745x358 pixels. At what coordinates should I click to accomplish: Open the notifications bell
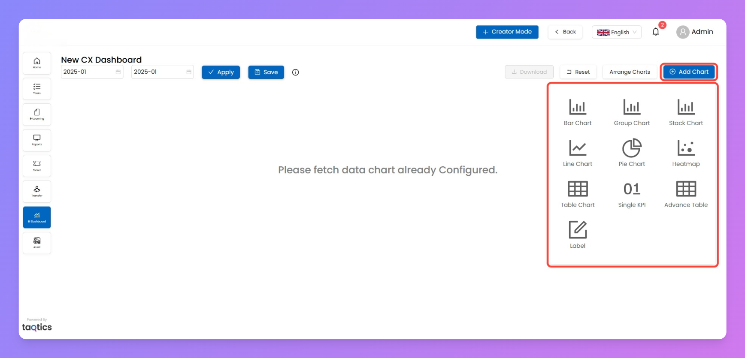(x=655, y=32)
